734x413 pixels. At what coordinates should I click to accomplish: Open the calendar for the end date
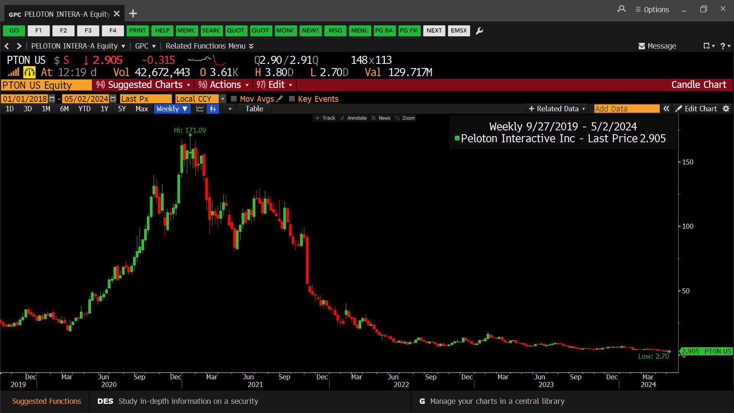coord(113,99)
